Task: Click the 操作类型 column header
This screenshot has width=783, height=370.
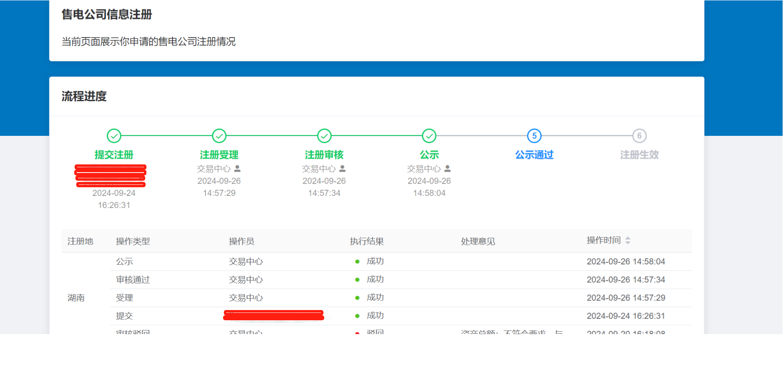Action: click(x=133, y=241)
